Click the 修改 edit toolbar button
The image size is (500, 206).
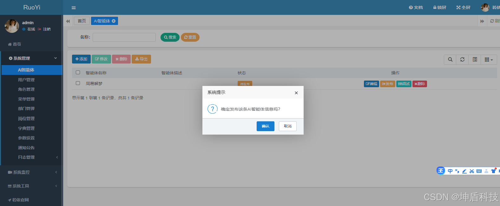coord(101,59)
